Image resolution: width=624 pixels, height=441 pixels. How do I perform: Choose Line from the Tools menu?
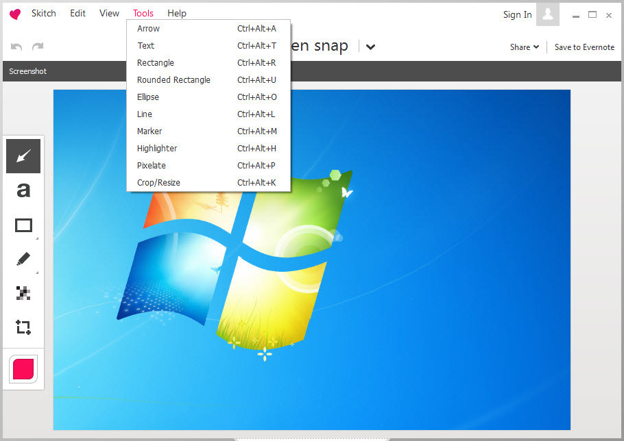point(208,114)
